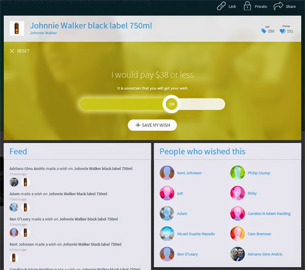Screen dimensions: 305x270
Task: Click the '6 hours ago' timestamp
Action: (18, 250)
